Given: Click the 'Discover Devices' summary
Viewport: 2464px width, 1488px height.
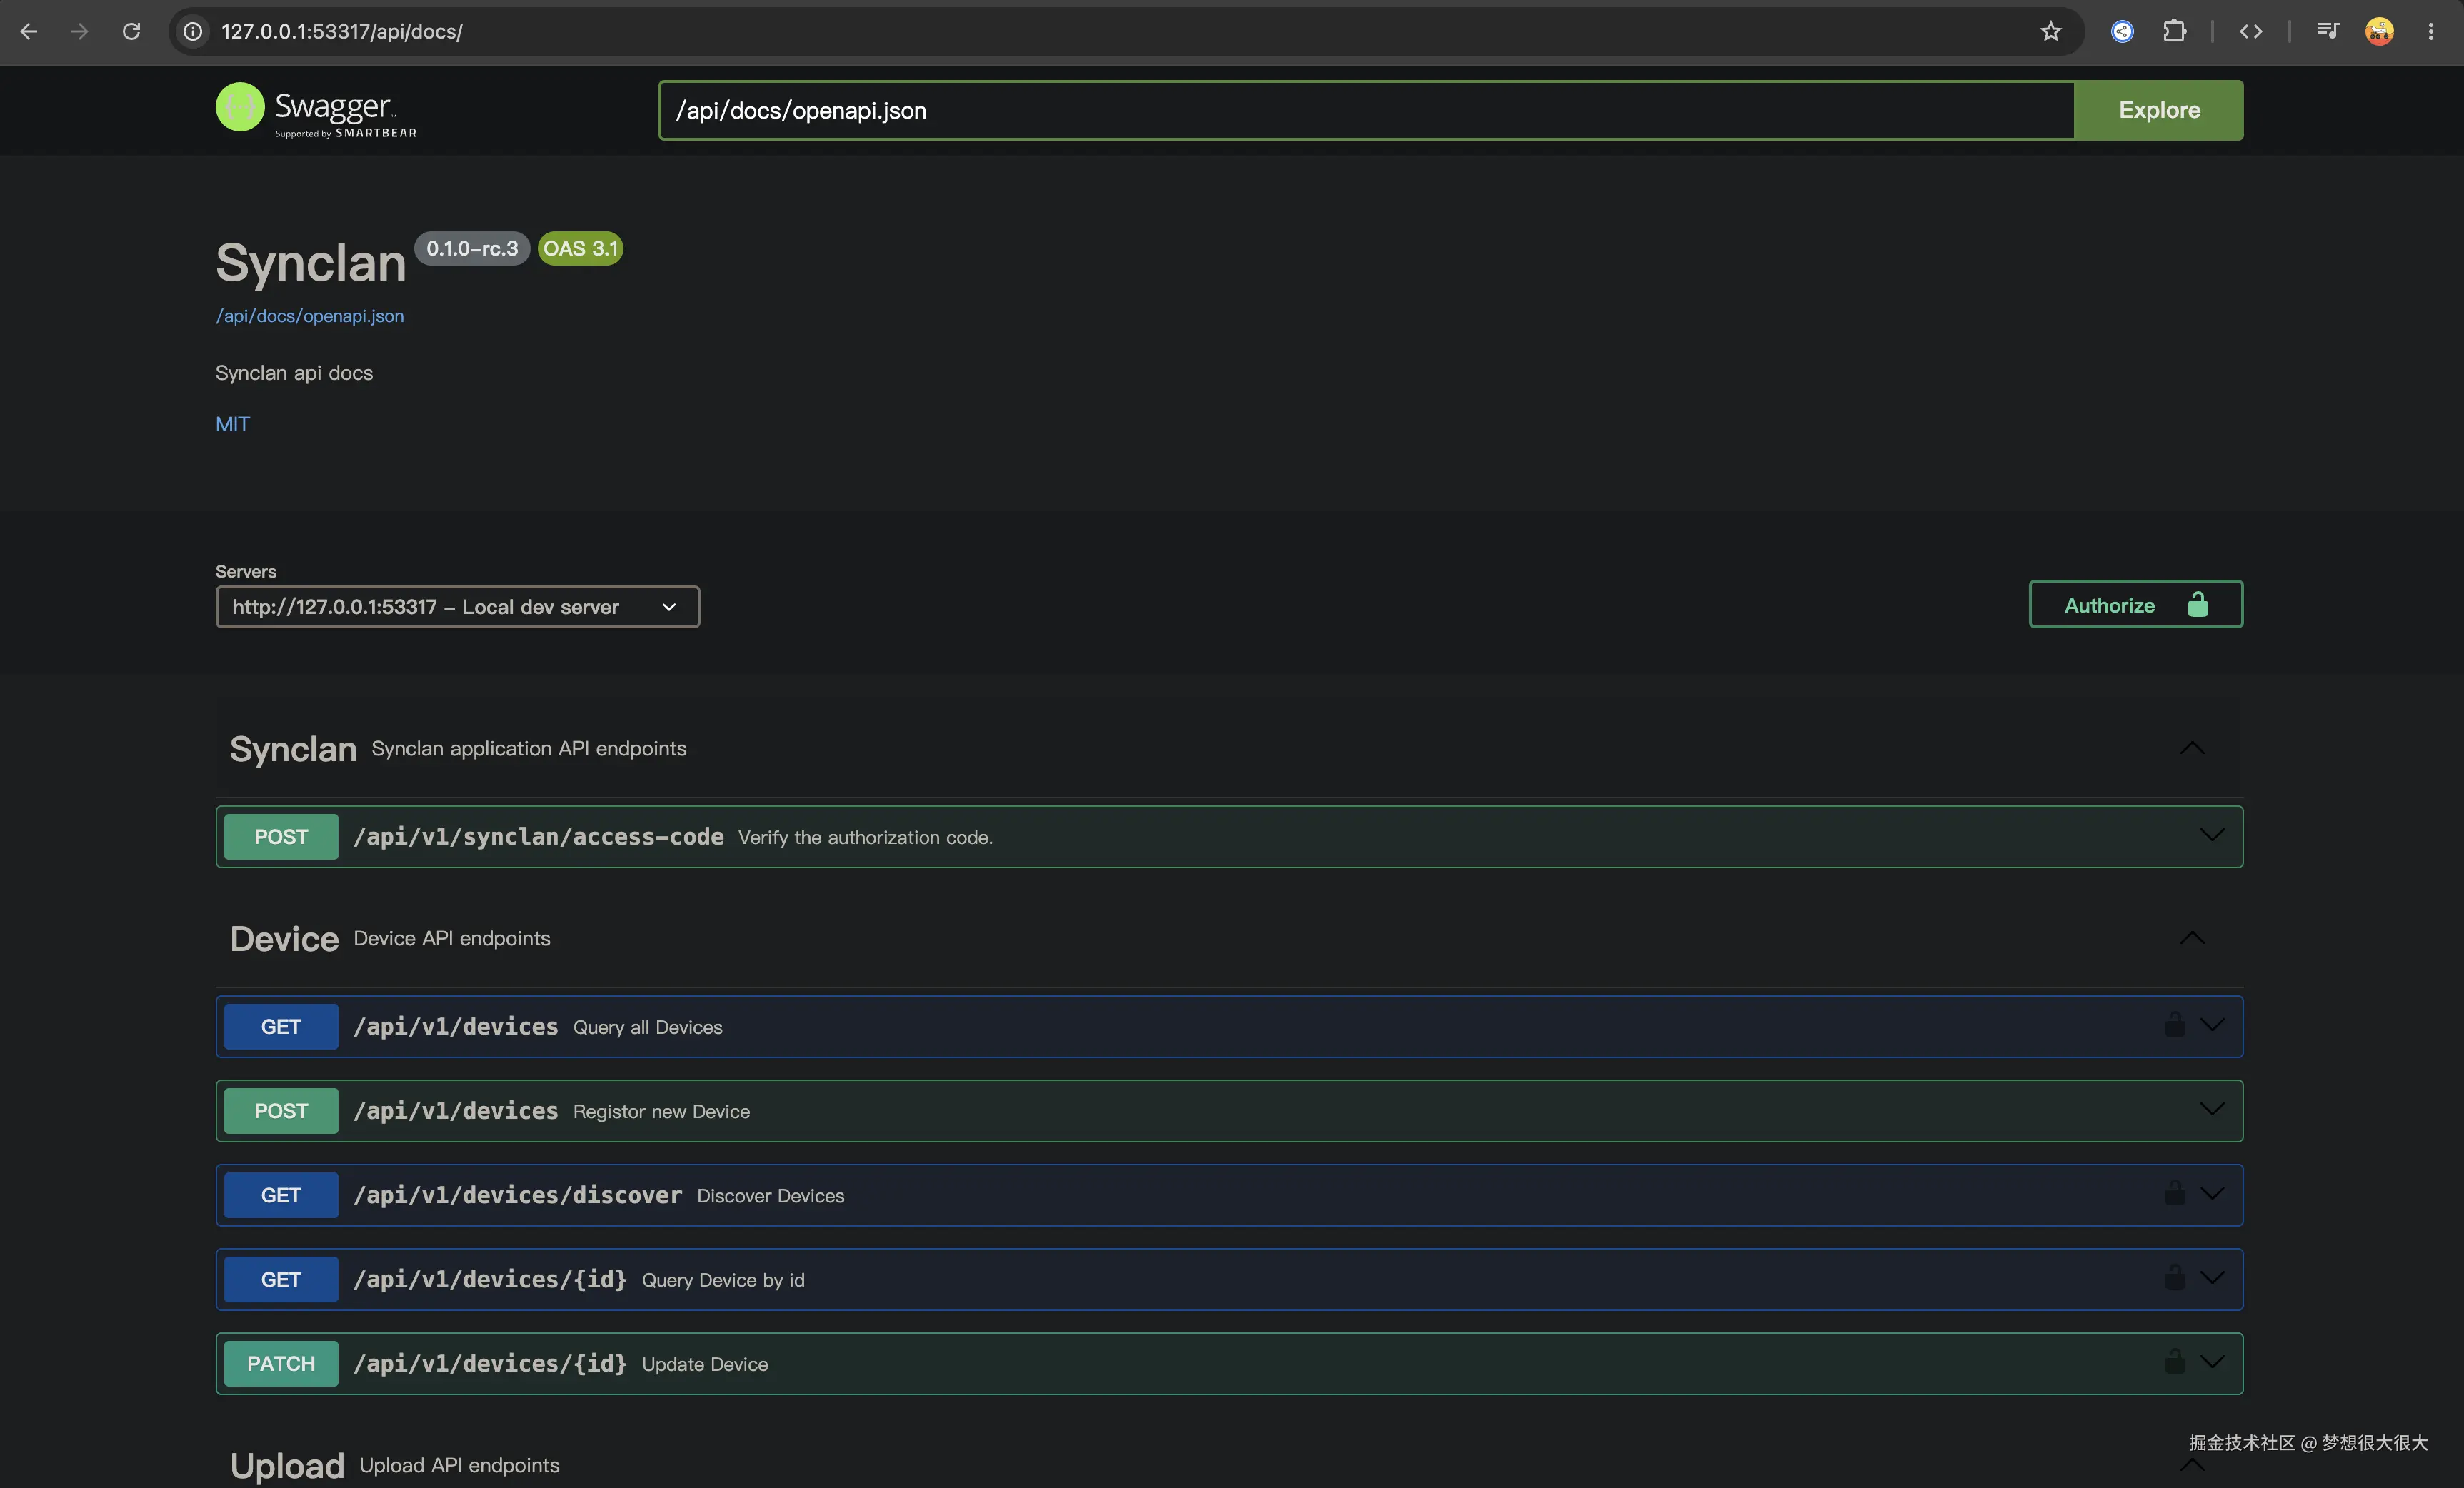Looking at the screenshot, I should [x=770, y=1196].
